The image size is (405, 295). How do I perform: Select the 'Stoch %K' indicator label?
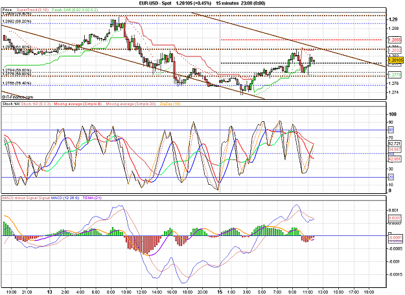point(11,104)
